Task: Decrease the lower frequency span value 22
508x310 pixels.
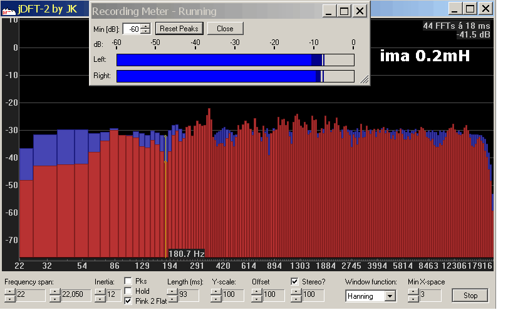Action: pyautogui.click(x=10, y=298)
